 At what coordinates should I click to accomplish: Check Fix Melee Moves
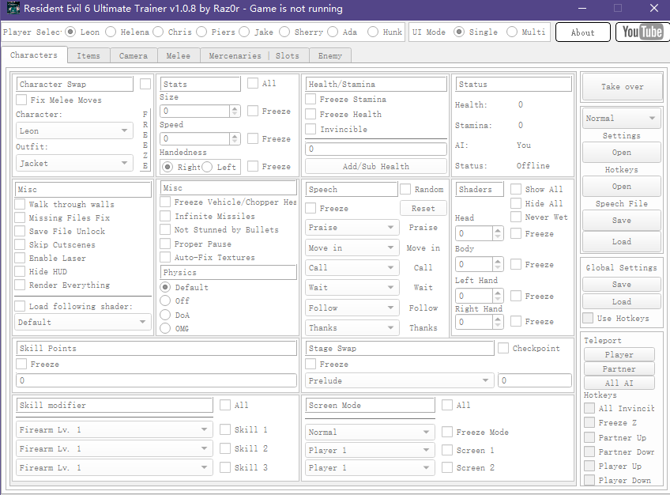pyautogui.click(x=21, y=100)
